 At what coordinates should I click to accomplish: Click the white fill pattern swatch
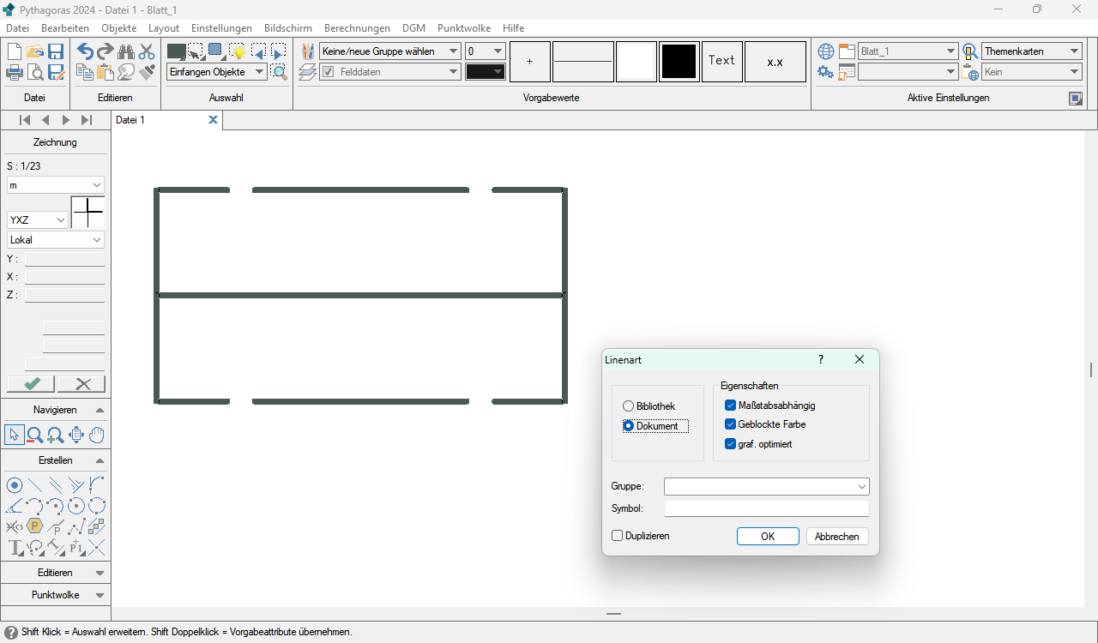[x=636, y=62]
